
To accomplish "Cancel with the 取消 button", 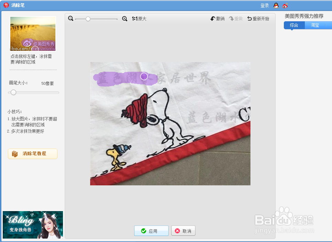I will [x=183, y=231].
